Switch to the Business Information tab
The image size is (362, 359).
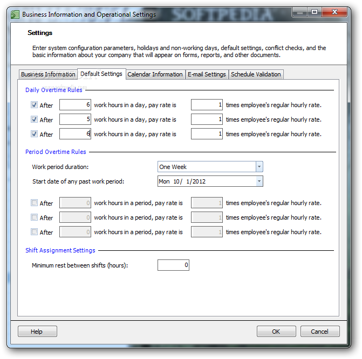coord(48,74)
